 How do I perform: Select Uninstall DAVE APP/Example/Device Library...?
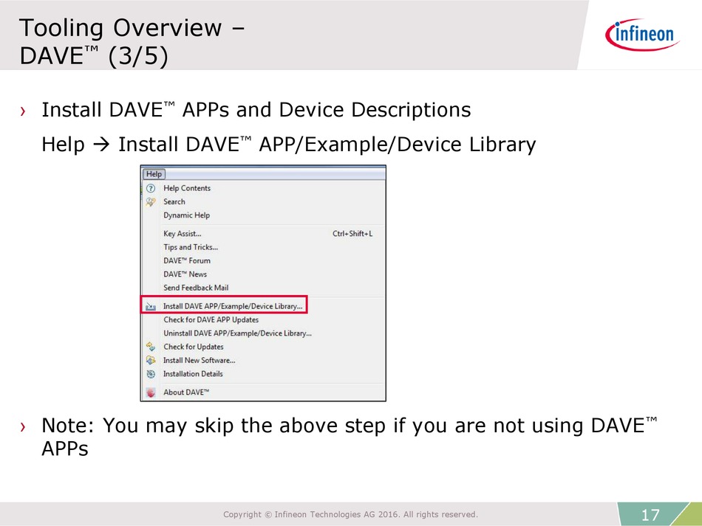click(x=237, y=333)
